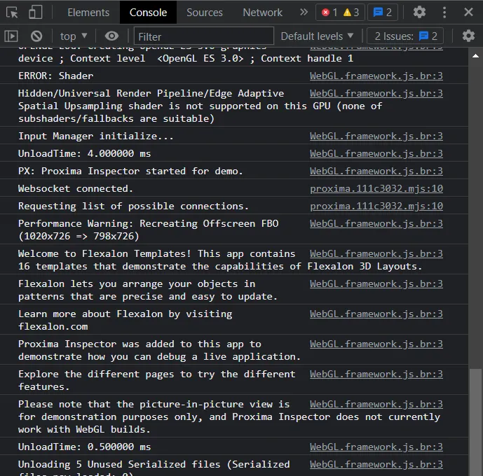This screenshot has height=476, width=483.
Task: Open source link beside ERROR: Shader
Action: (x=376, y=76)
